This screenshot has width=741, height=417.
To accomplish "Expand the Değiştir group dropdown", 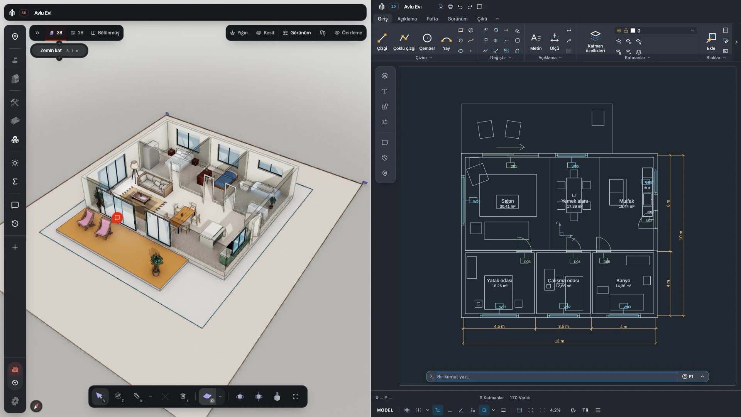I will (x=501, y=58).
